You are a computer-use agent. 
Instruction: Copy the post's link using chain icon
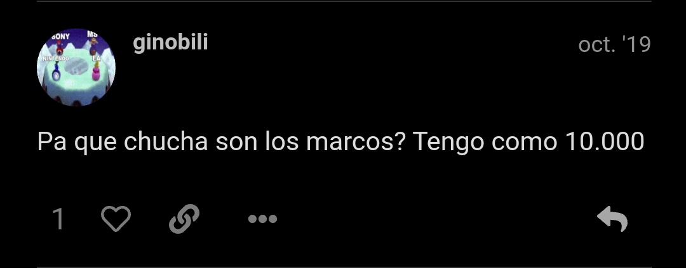coord(184,219)
